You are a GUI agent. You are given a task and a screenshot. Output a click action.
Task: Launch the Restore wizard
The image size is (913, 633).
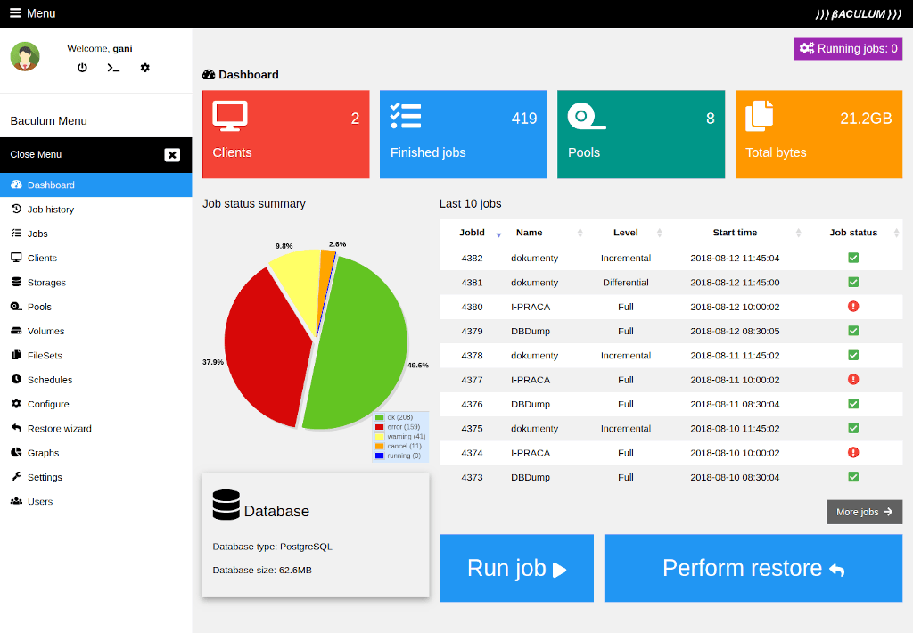pos(96,429)
